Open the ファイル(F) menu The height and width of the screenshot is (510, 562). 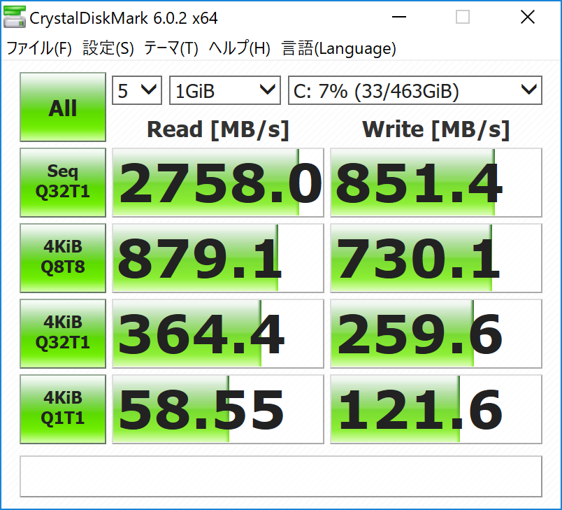point(39,48)
